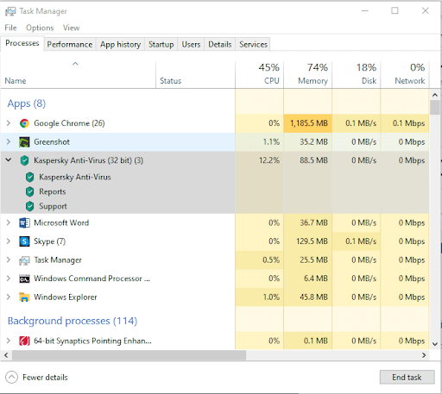This screenshot has height=394, width=442.
Task: Click the Apps (8) section heading
Action: 27,103
